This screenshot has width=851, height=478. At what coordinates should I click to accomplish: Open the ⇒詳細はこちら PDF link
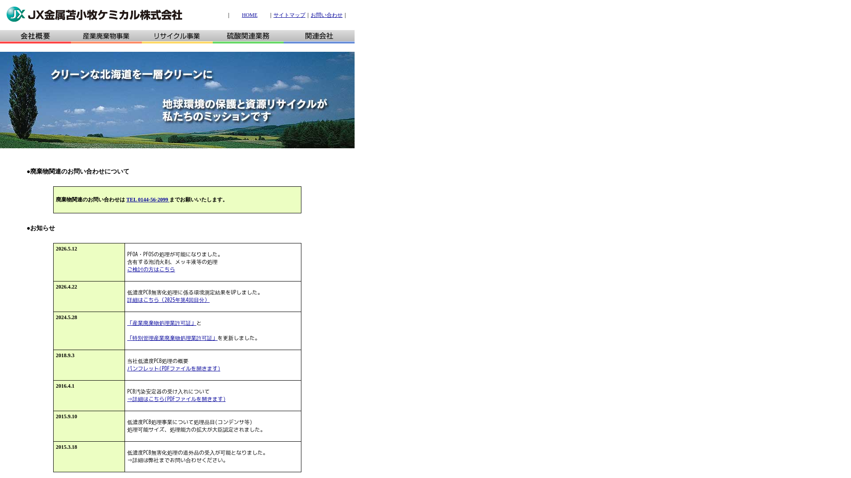(x=176, y=399)
